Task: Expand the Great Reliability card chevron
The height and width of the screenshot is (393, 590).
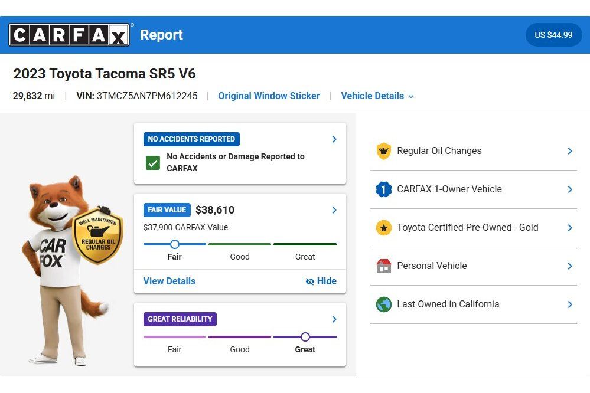Action: click(x=334, y=319)
